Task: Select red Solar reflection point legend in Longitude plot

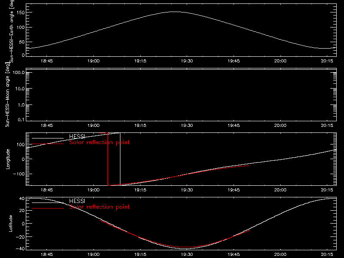Action: (x=99, y=142)
